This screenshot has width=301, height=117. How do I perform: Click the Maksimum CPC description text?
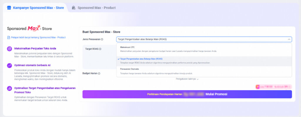coord(168,51)
